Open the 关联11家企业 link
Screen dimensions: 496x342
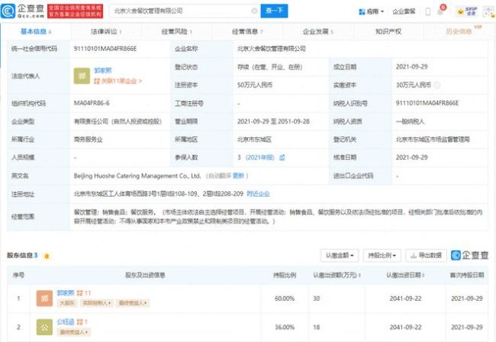point(114,82)
